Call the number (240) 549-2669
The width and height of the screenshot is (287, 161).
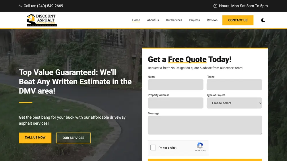50,6
